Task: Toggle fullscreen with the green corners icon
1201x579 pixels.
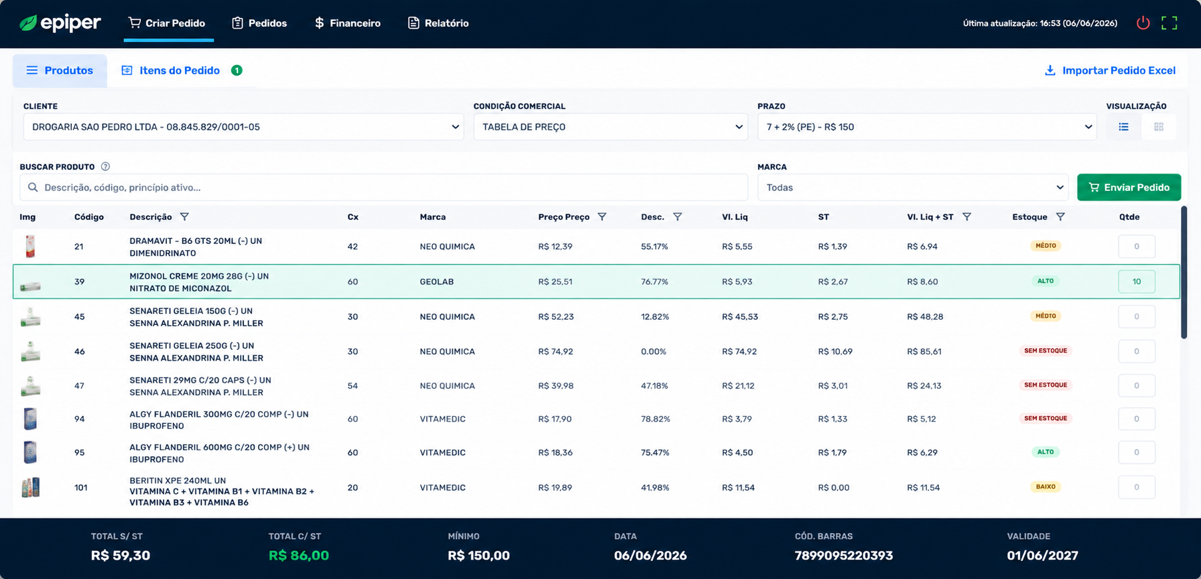Action: point(1169,23)
